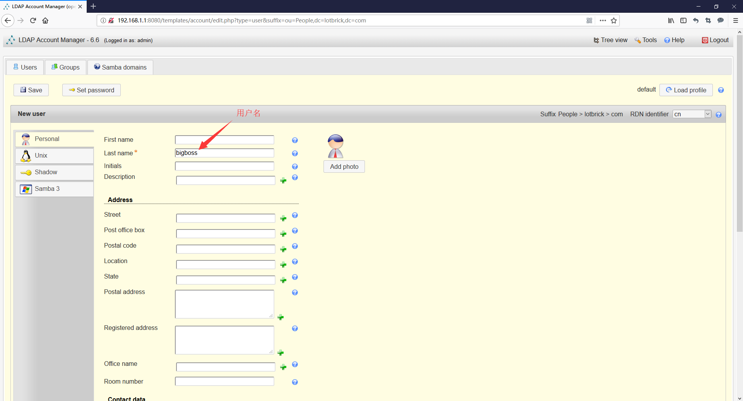Add another Location with plus icon
Image resolution: width=743 pixels, height=401 pixels.
tap(283, 265)
